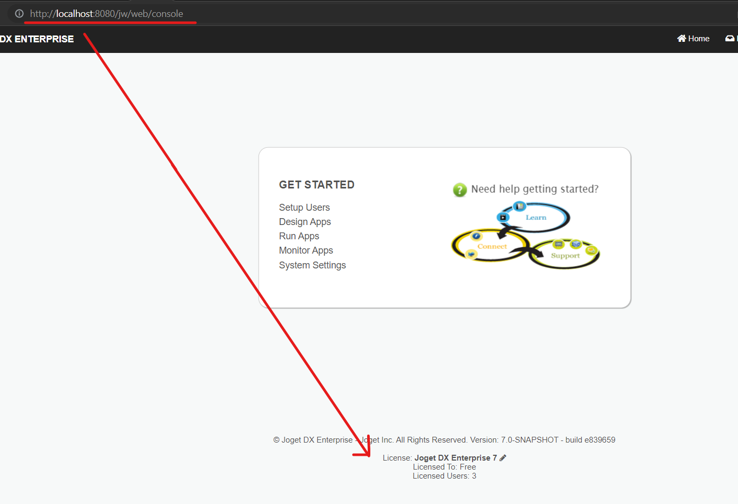Click the site info icon in address bar

click(19, 14)
